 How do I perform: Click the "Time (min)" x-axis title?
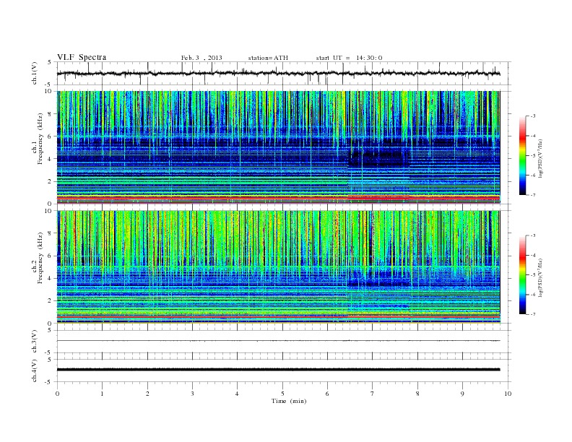point(289,401)
